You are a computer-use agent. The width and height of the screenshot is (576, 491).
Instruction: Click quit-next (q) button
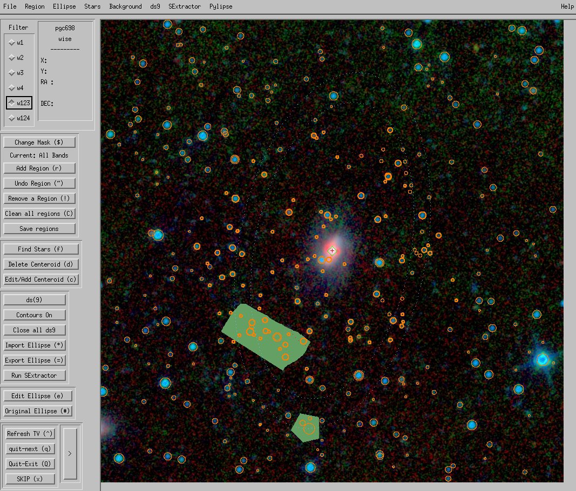(x=30, y=449)
